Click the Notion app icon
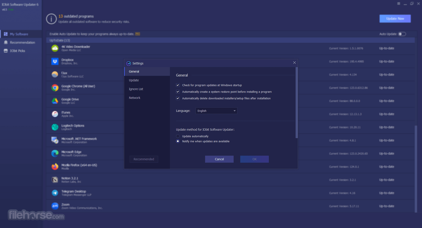This screenshot has height=228, width=422. (x=55, y=180)
